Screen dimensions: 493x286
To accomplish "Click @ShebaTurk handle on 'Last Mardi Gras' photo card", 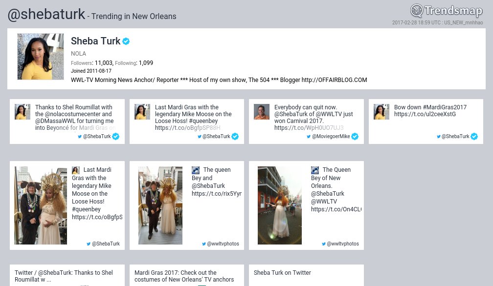I will 106,244.
